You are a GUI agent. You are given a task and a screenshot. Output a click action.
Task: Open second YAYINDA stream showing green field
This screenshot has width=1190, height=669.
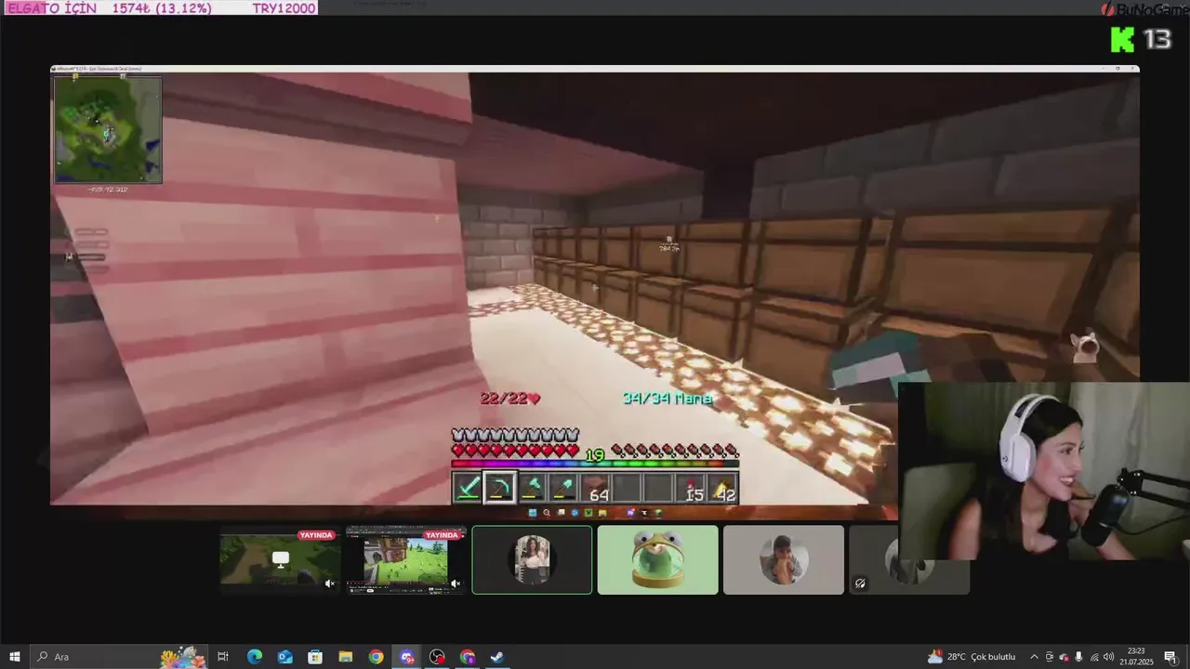point(405,559)
